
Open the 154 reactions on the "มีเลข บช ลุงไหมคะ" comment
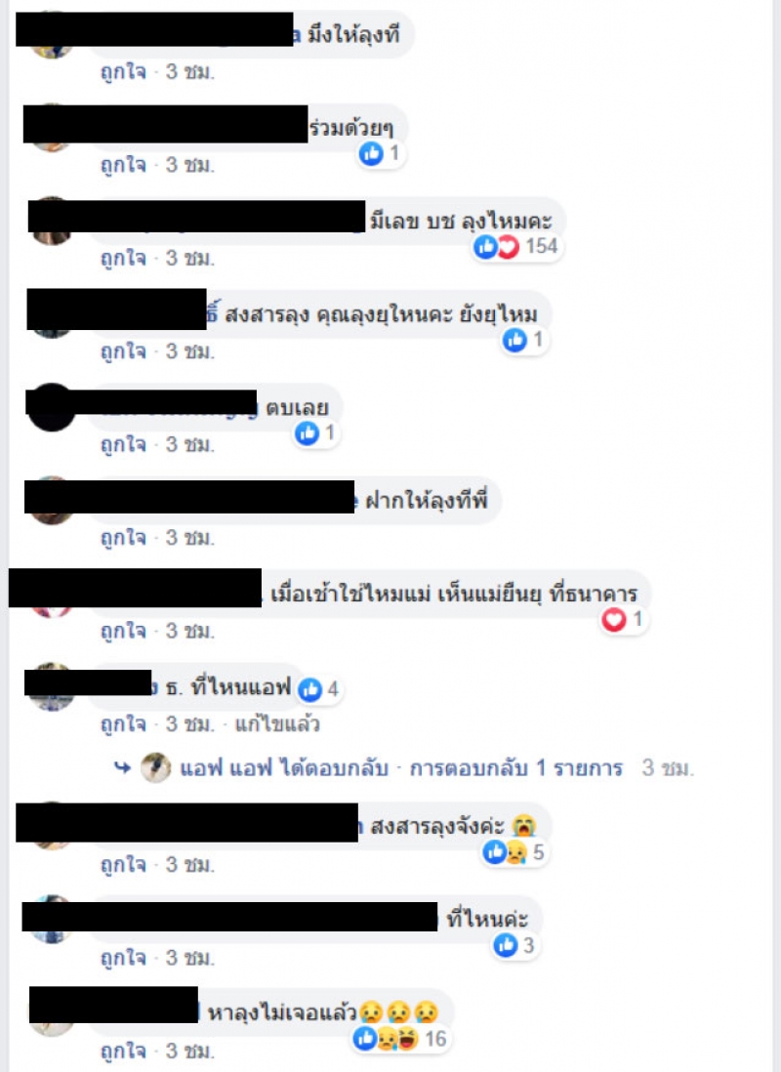(516, 247)
